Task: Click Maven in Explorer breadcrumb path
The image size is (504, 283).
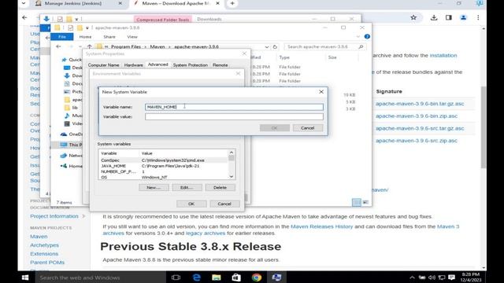Action: tap(157, 47)
